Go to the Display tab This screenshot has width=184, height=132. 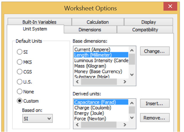click(149, 22)
